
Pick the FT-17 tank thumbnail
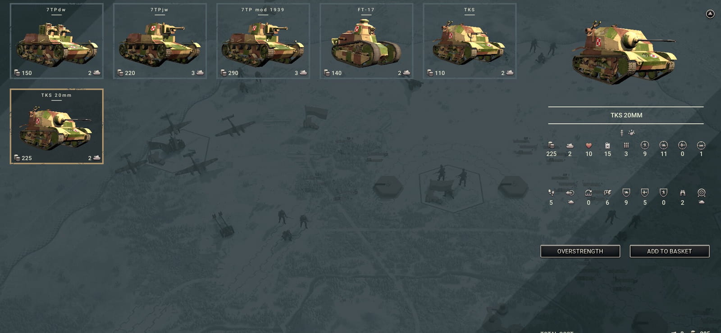[x=366, y=41]
